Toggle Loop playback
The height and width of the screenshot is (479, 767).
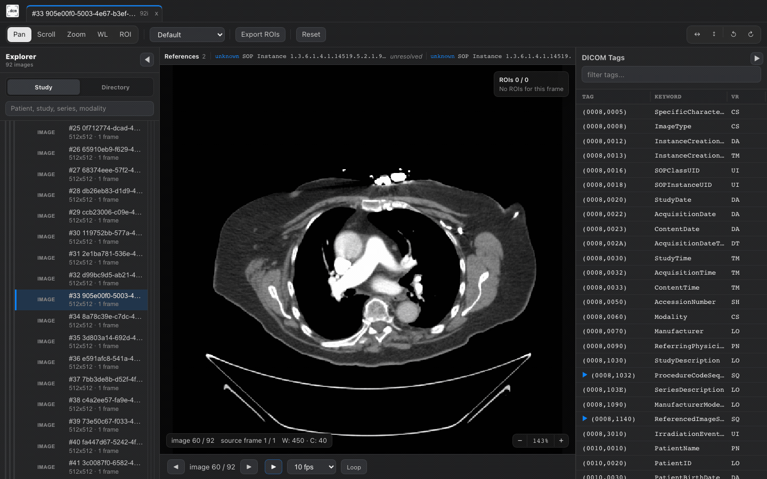354,467
